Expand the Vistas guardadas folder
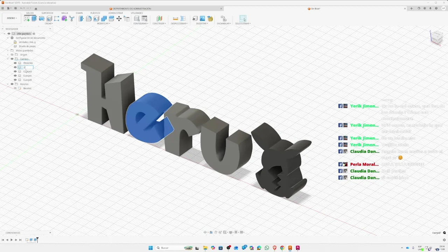Screen dimensions: 448x252 click(x=8, y=50)
